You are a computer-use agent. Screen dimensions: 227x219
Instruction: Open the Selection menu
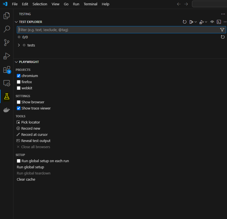point(40,4)
